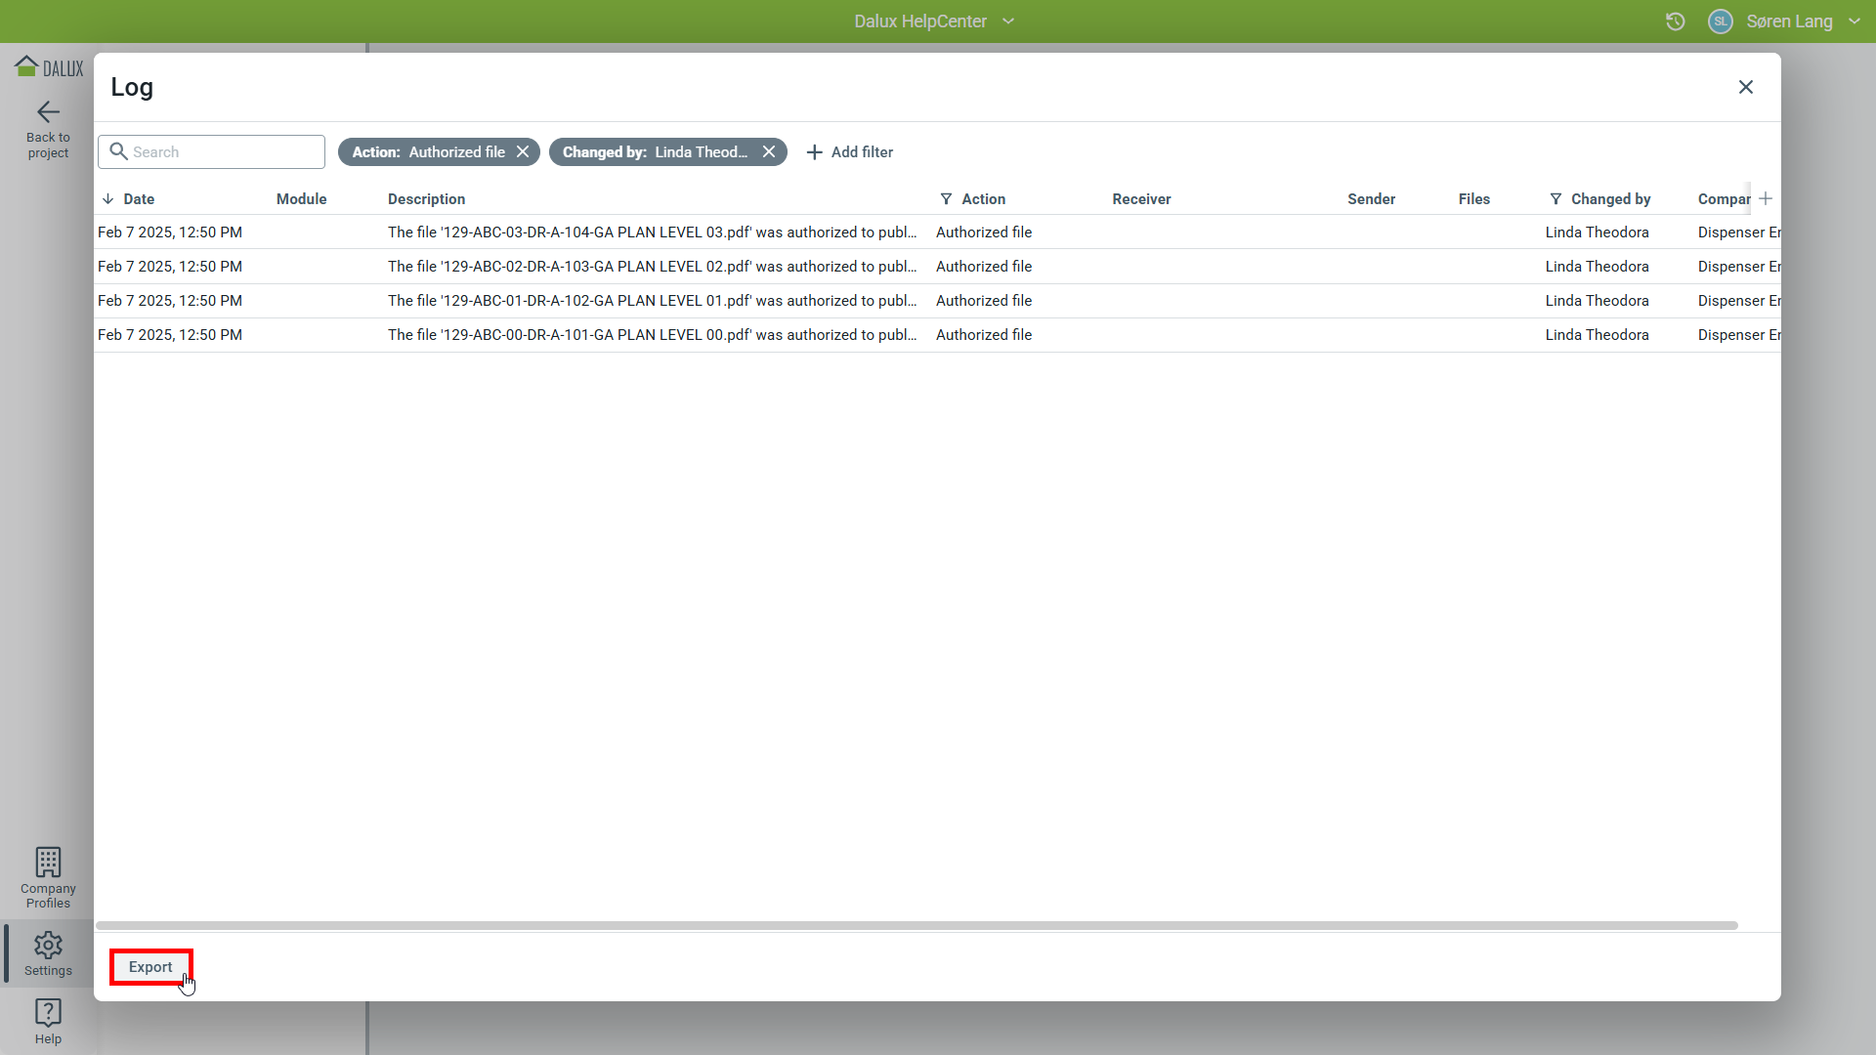This screenshot has width=1876, height=1055.
Task: Click the Back to project arrow icon
Action: (48, 112)
